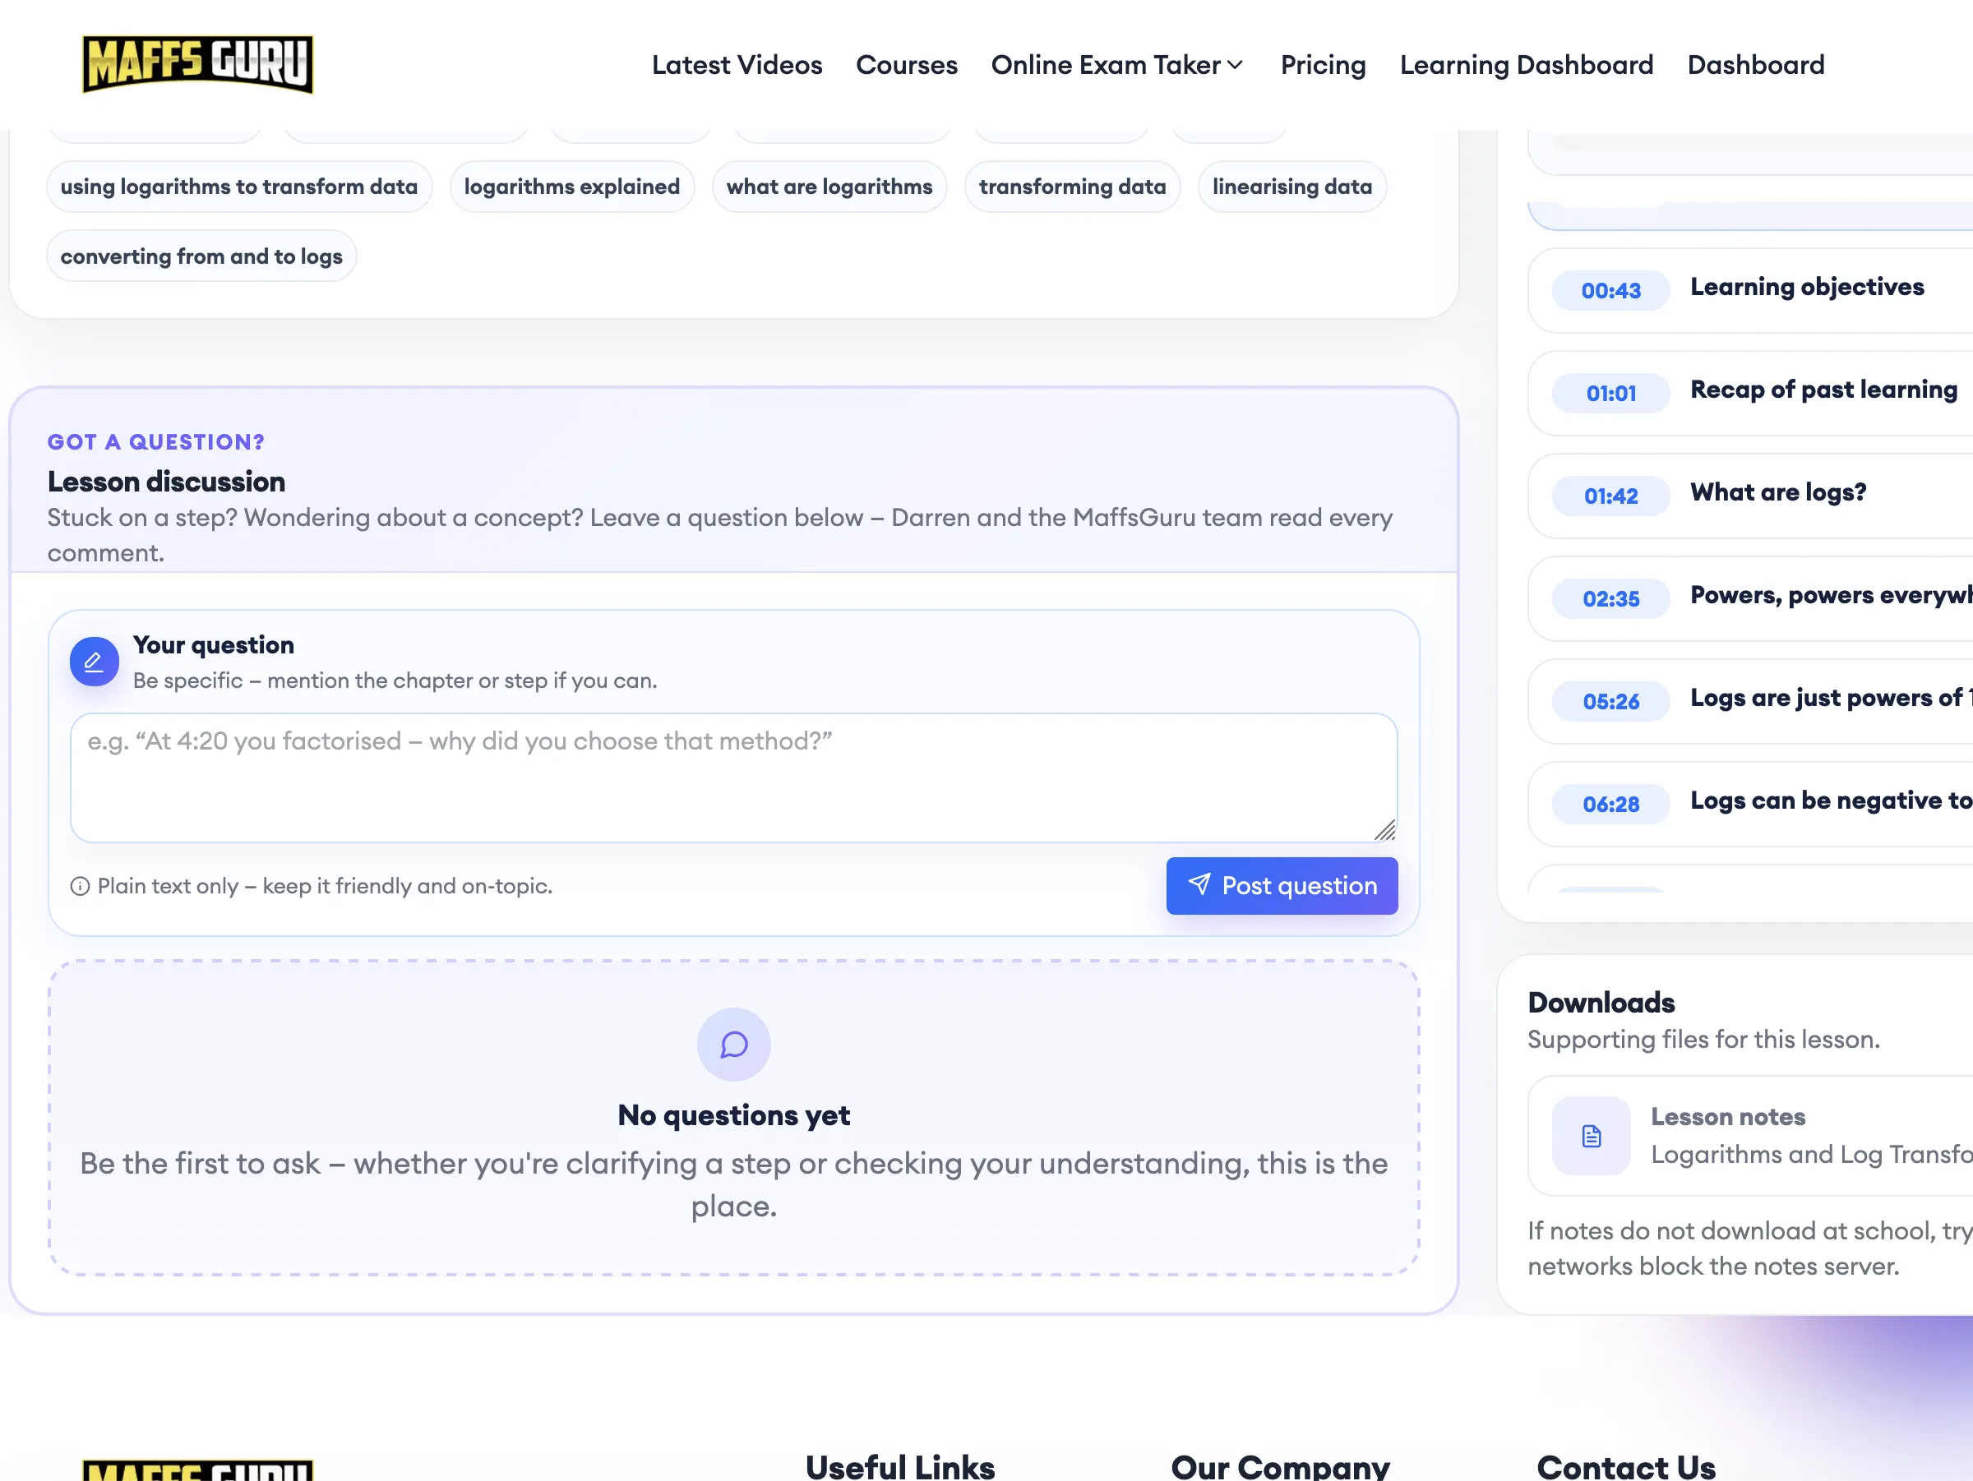This screenshot has width=1973, height=1481.
Task: Click the pencil icon beside Your question
Action: pos(95,662)
